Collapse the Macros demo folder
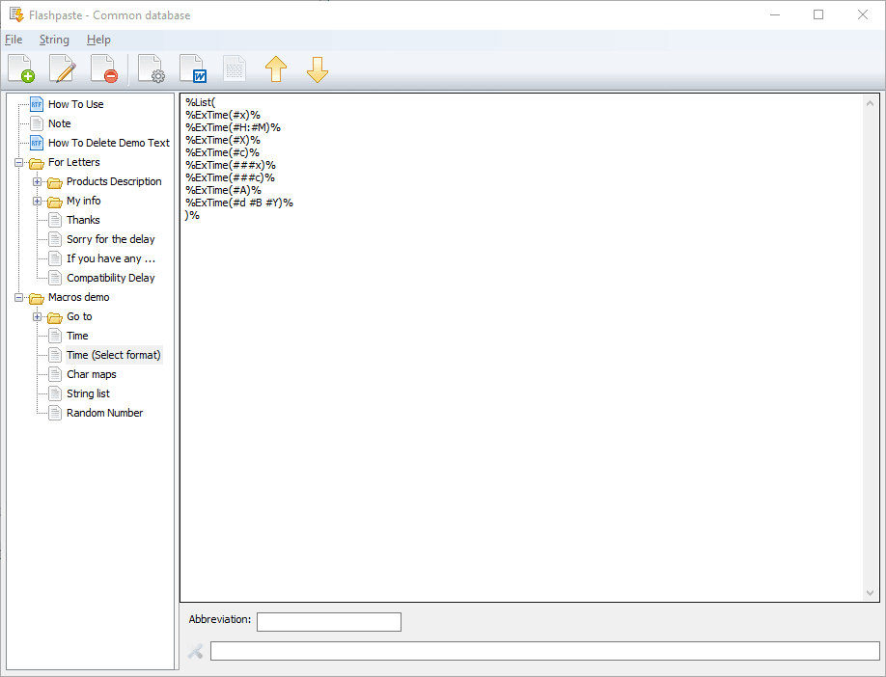The height and width of the screenshot is (677, 886). click(x=20, y=297)
